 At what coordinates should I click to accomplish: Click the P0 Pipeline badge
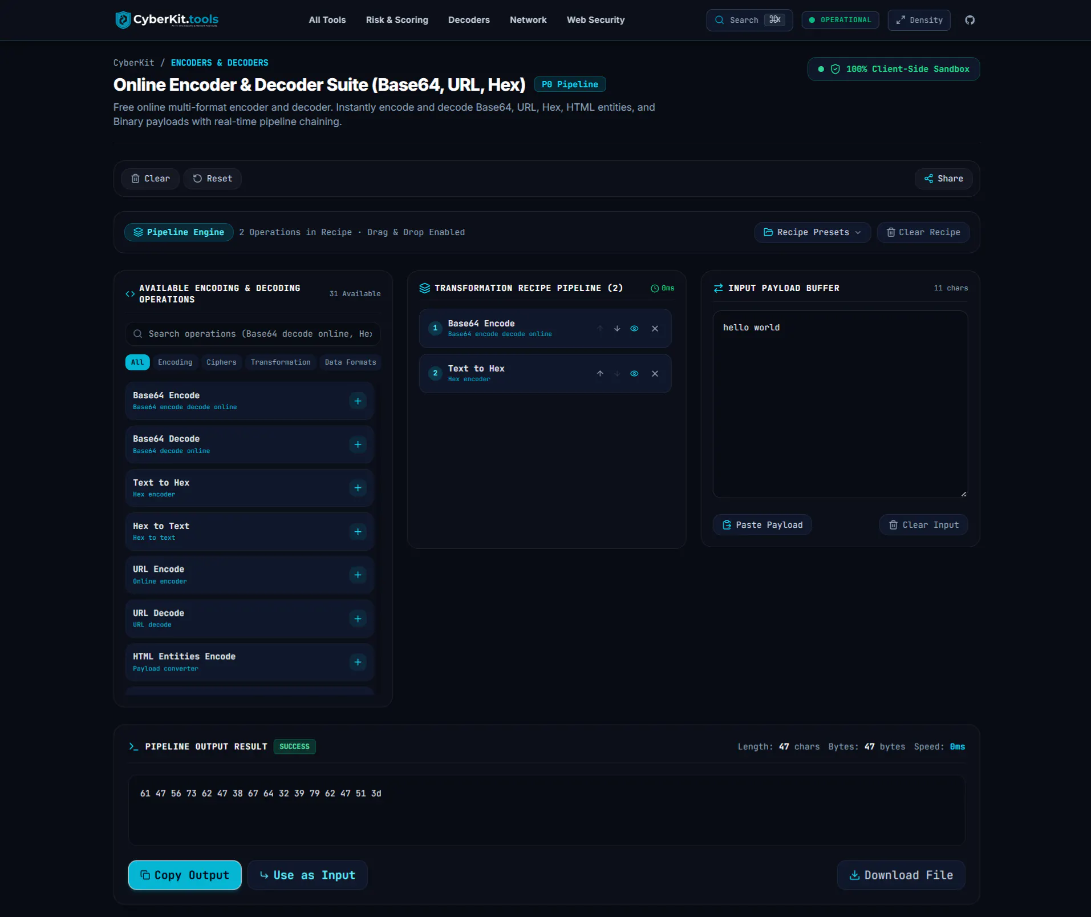(x=570, y=84)
